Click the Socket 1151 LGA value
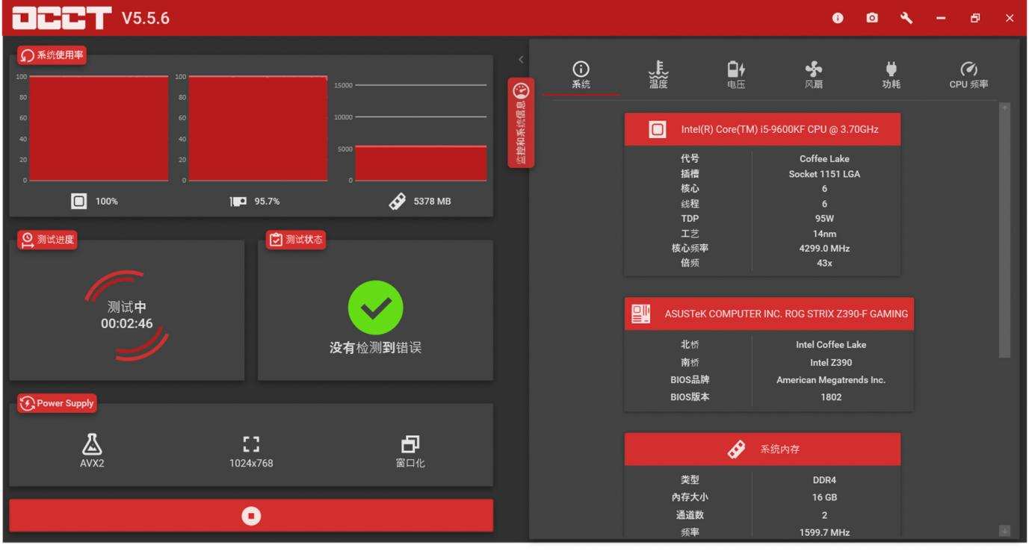The width and height of the screenshot is (1029, 551). (x=824, y=174)
